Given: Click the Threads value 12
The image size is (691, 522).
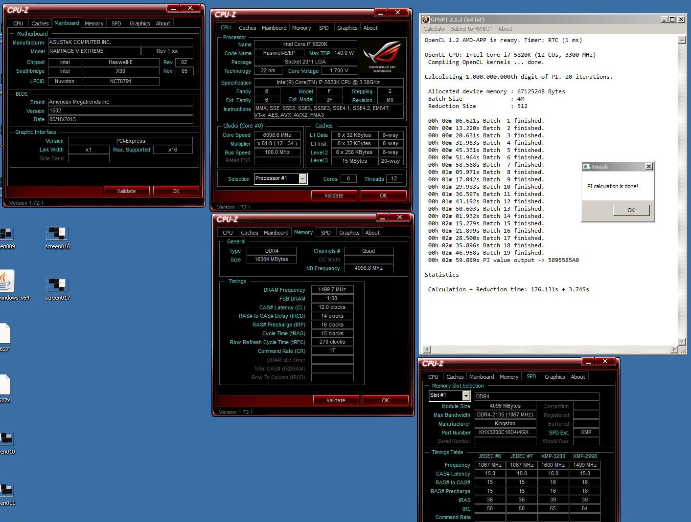Looking at the screenshot, I should [x=394, y=179].
